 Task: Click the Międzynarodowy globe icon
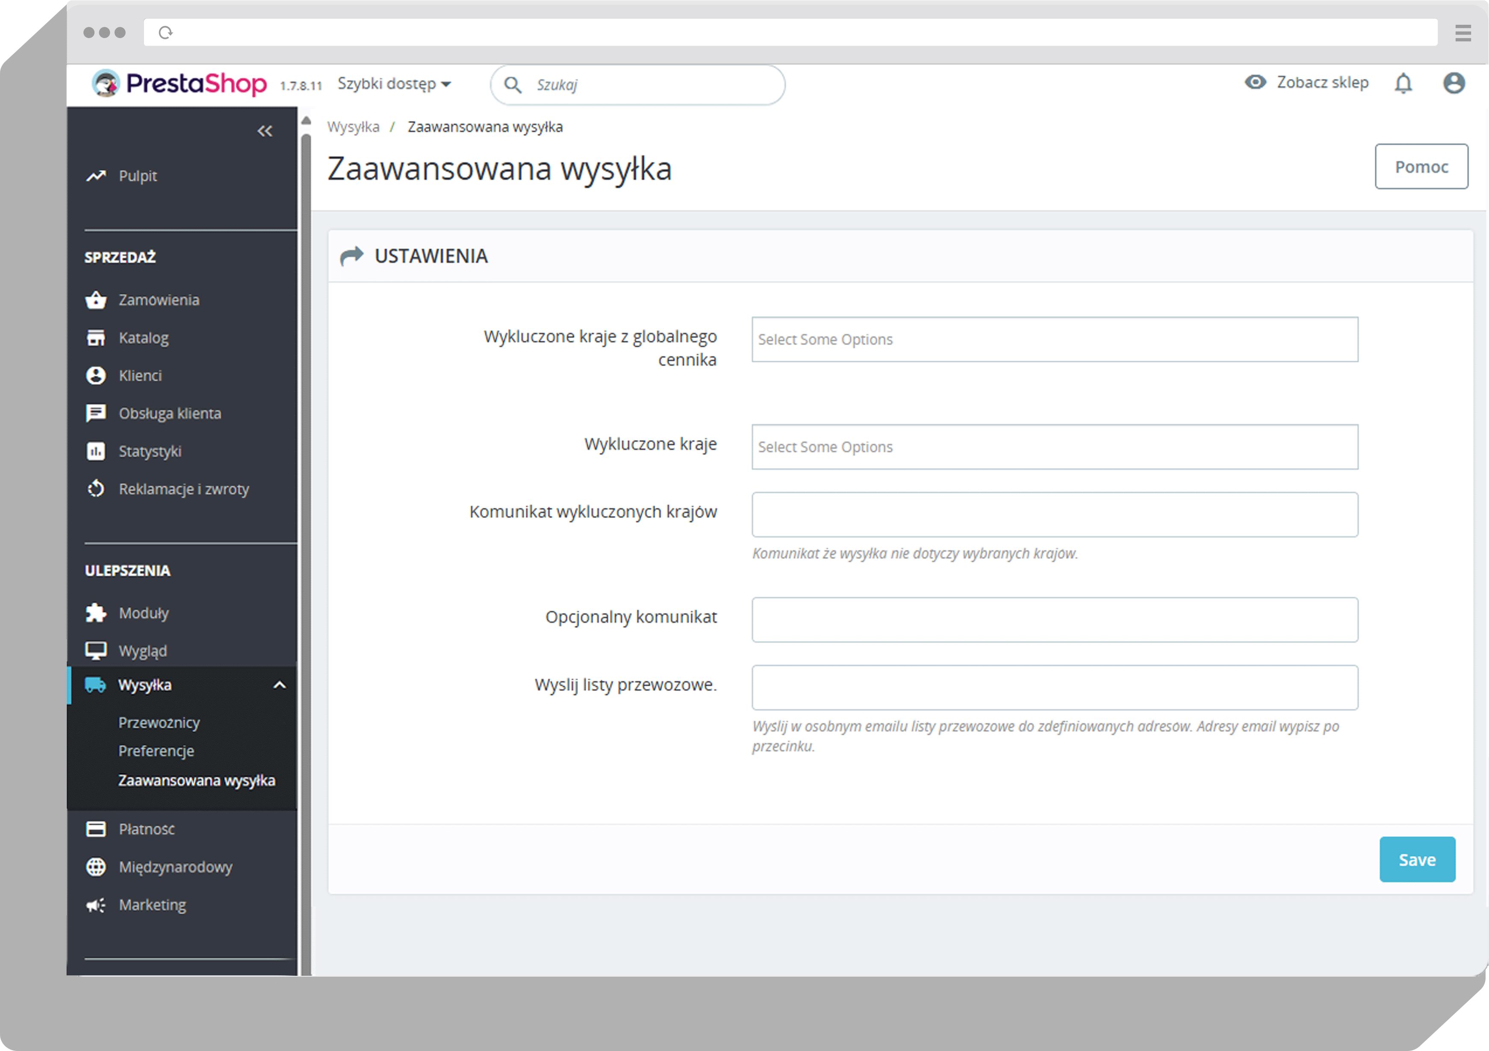click(96, 867)
